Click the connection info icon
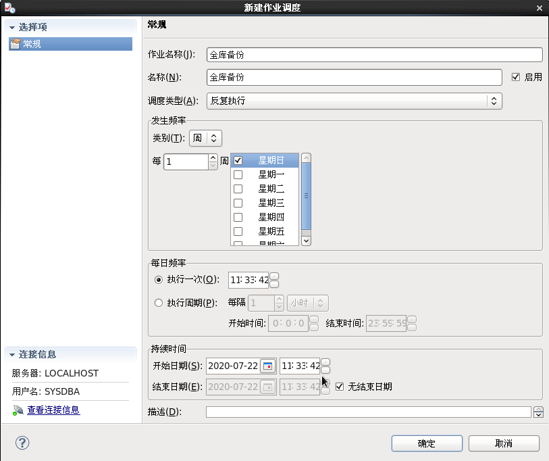Image resolution: width=549 pixels, height=461 pixels. coord(18,410)
